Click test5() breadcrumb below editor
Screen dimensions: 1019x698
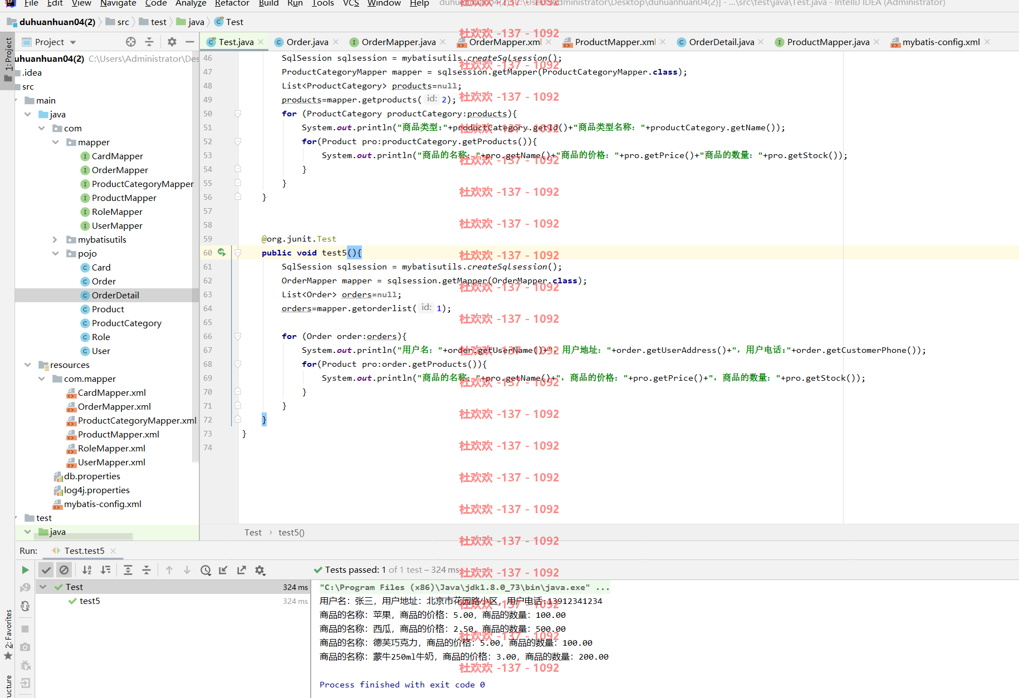tap(291, 533)
